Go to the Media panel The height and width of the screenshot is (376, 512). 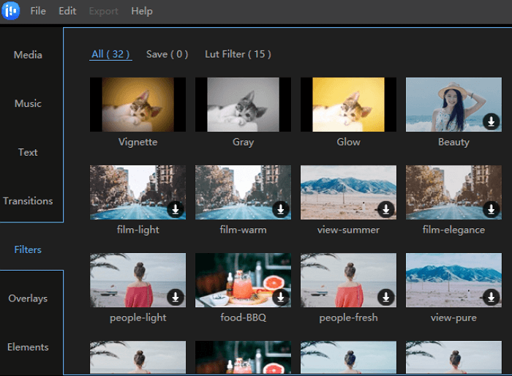(28, 55)
